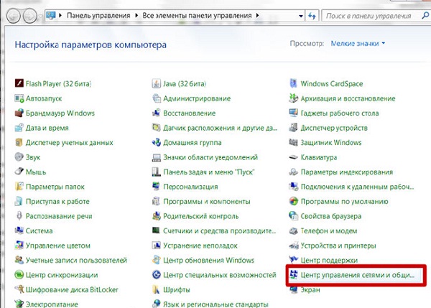Click the Мышь mouse icon
The image size is (431, 308).
pyautogui.click(x=19, y=172)
